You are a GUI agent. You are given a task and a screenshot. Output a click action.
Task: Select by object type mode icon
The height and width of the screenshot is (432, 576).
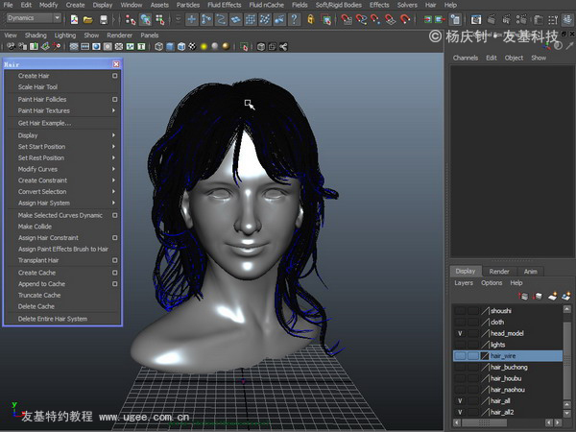(145, 19)
